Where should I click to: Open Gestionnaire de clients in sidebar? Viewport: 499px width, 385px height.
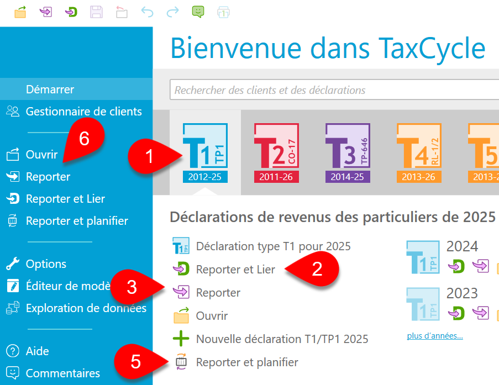pyautogui.click(x=76, y=112)
